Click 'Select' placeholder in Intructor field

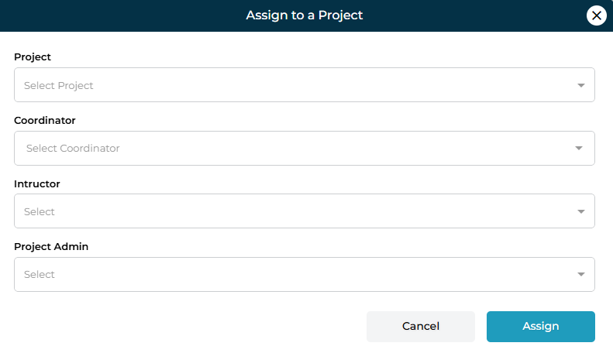[x=40, y=211]
